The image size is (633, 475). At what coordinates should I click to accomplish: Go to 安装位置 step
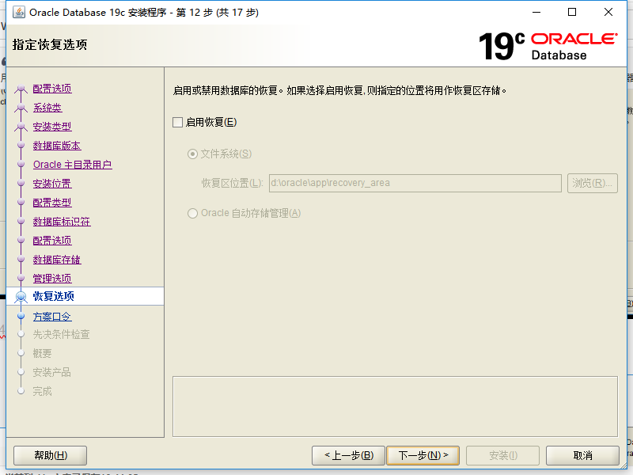[52, 184]
